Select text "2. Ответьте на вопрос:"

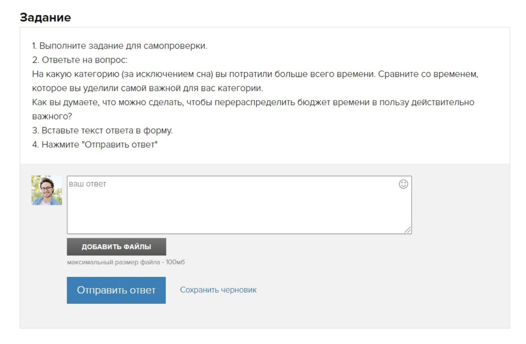click(80, 60)
